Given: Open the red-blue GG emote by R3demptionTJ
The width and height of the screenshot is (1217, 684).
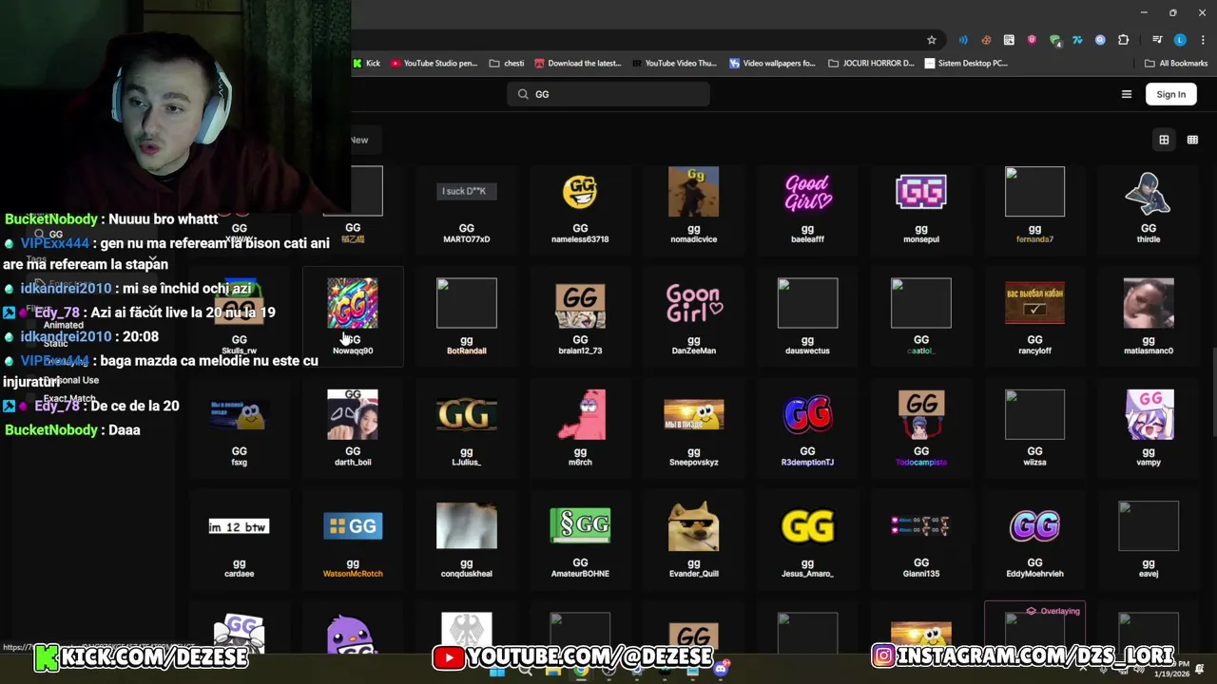Looking at the screenshot, I should pos(807,415).
